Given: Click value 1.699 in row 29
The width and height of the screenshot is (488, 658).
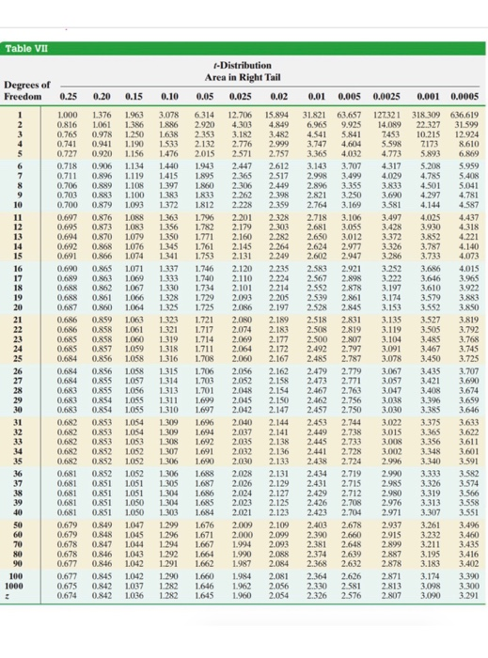Looking at the screenshot, I should (x=204, y=400).
